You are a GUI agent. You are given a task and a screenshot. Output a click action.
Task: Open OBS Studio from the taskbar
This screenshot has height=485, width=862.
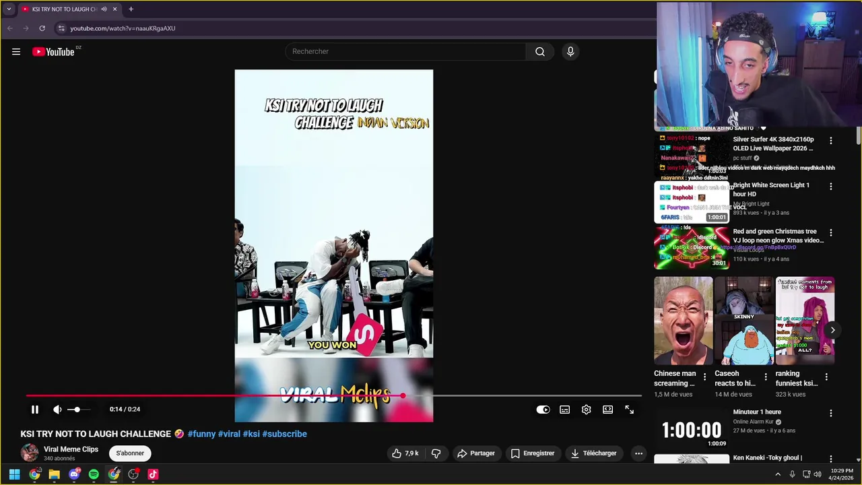point(133,474)
